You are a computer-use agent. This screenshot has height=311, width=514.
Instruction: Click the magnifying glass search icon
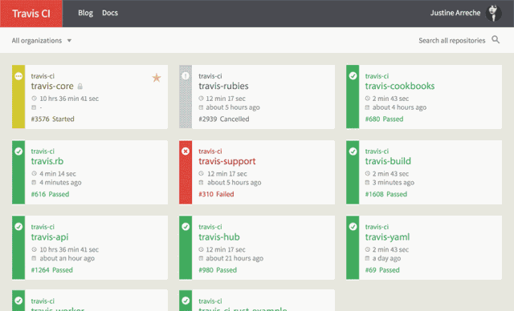click(496, 40)
